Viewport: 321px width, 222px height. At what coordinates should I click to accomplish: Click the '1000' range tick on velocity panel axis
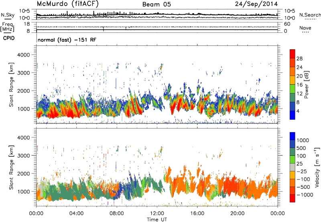[24, 192]
